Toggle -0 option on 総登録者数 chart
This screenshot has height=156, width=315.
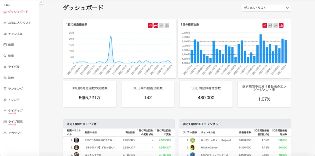click(150, 25)
